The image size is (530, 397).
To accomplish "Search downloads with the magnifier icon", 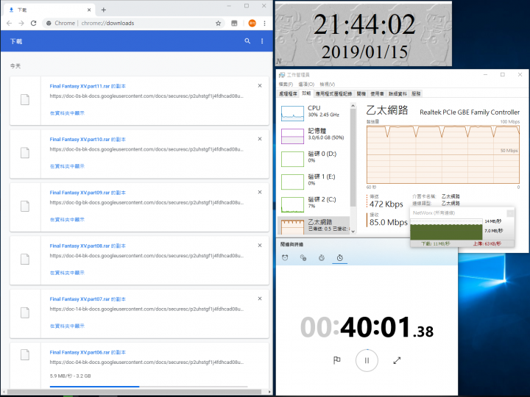I will [247, 41].
